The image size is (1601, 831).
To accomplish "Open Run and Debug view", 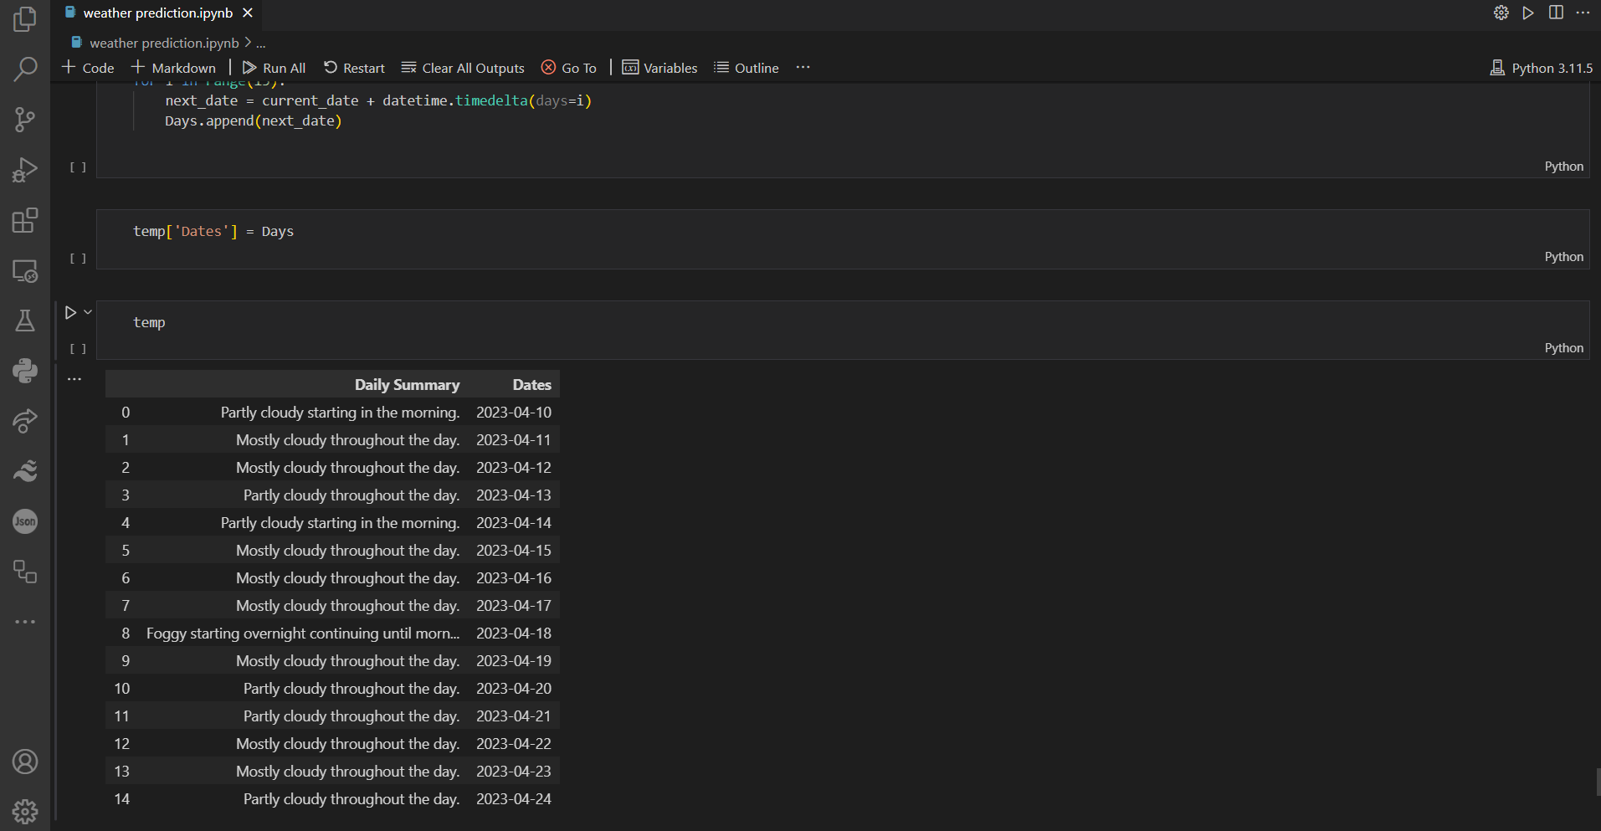I will click(25, 170).
